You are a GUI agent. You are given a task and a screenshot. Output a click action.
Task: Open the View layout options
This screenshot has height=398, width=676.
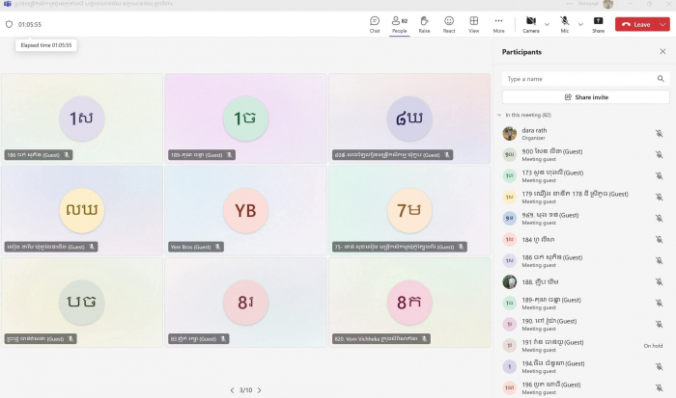tap(474, 23)
